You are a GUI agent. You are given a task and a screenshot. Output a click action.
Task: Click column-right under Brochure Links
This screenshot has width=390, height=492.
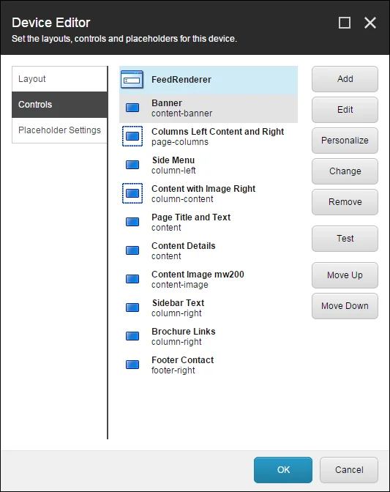tap(176, 342)
